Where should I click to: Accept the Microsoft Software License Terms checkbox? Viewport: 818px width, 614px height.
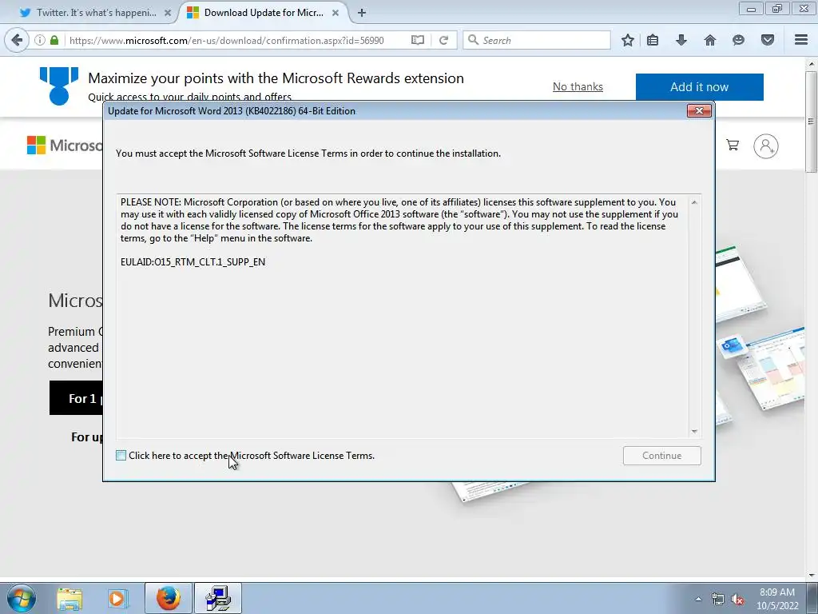121,455
